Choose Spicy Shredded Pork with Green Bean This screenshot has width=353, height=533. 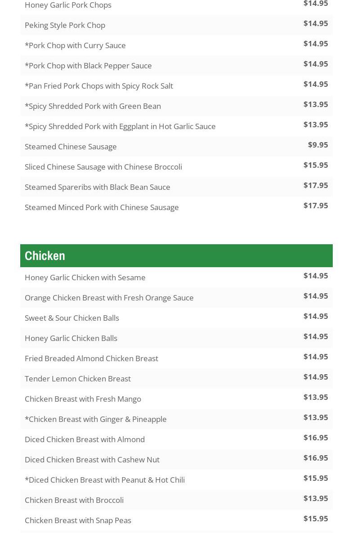coord(93,106)
